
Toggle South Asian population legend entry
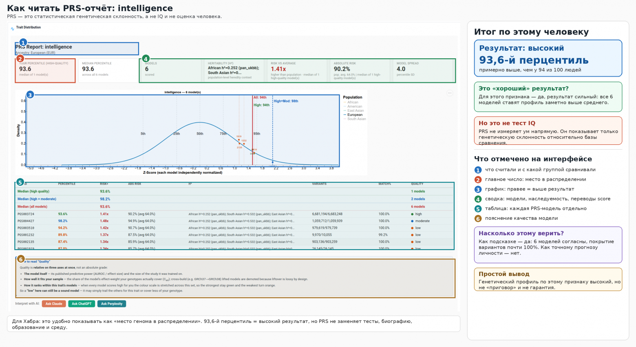tap(354, 119)
